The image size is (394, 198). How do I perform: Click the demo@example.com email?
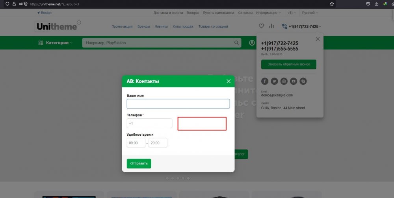click(277, 95)
